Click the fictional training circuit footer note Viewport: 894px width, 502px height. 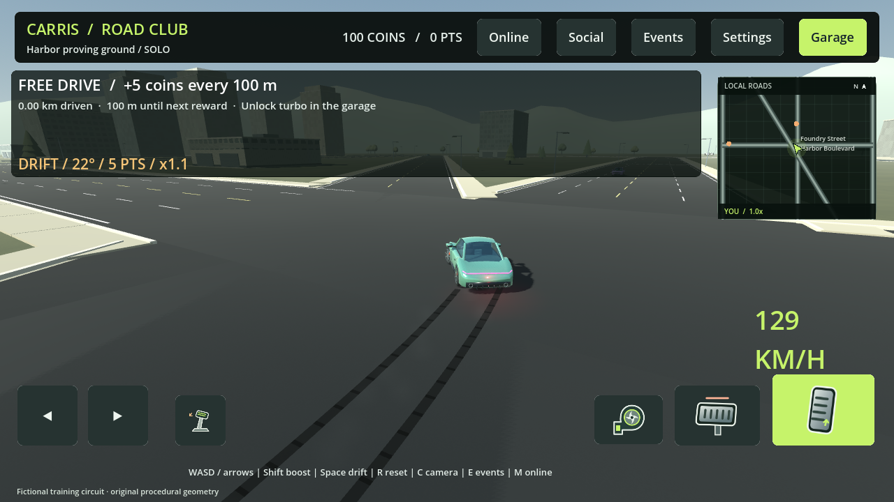pyautogui.click(x=118, y=492)
